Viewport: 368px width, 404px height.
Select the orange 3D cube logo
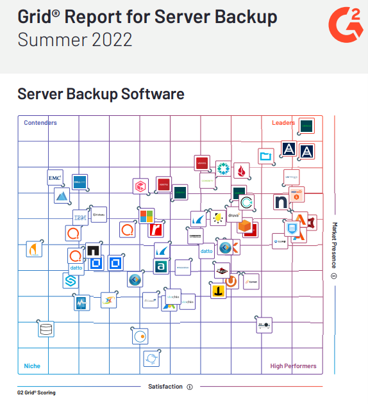[x=245, y=225]
